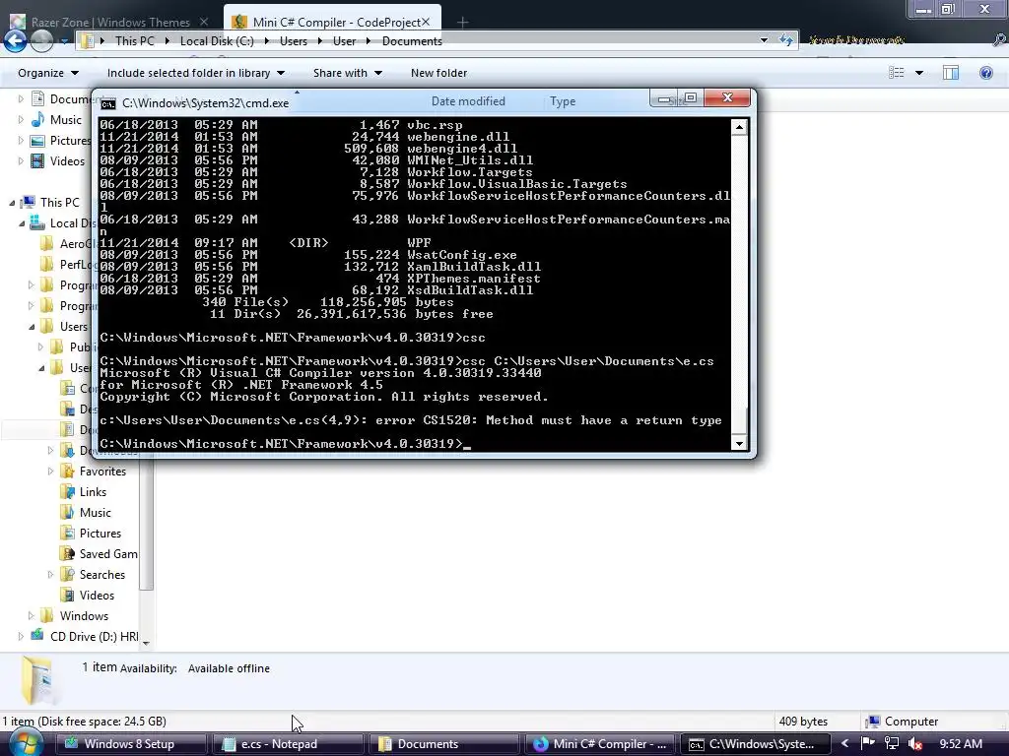Select Videos folder under User

[97, 596]
